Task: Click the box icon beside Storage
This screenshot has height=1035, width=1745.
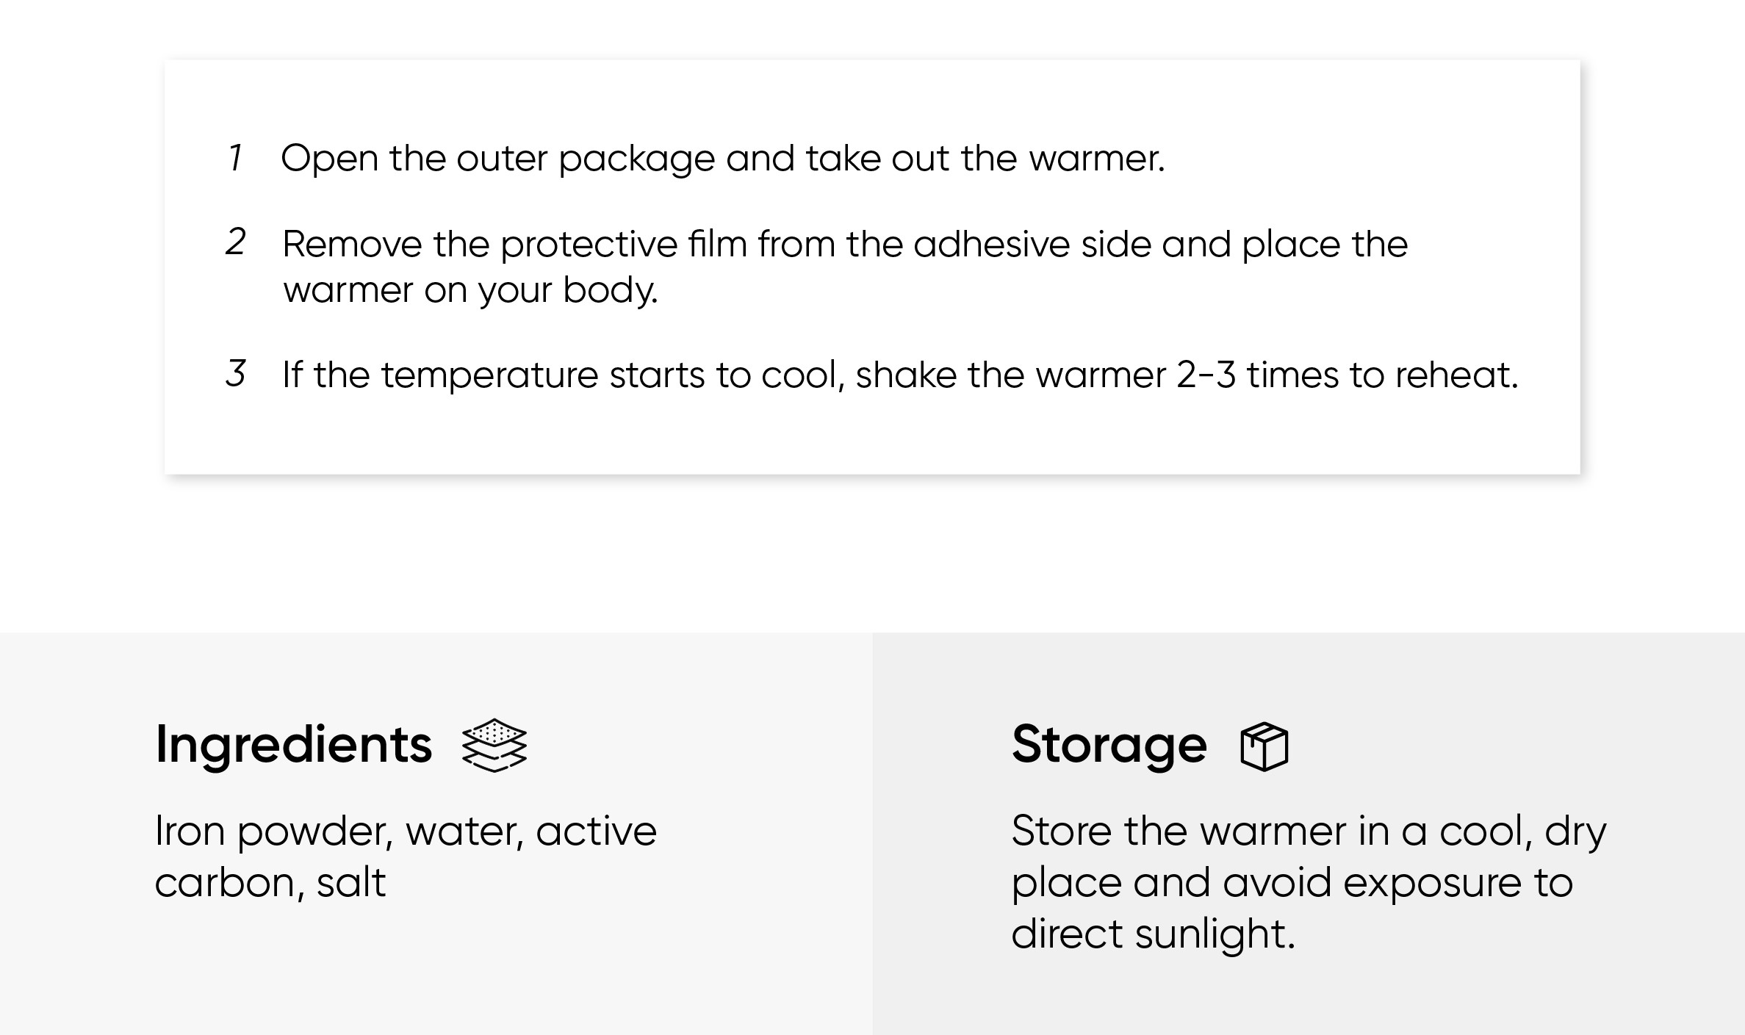Action: pyautogui.click(x=1264, y=746)
